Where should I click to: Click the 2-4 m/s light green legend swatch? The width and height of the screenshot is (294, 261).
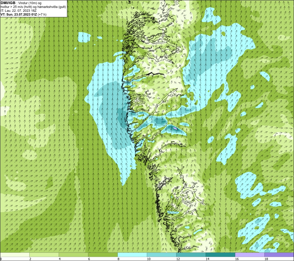tap(44, 255)
